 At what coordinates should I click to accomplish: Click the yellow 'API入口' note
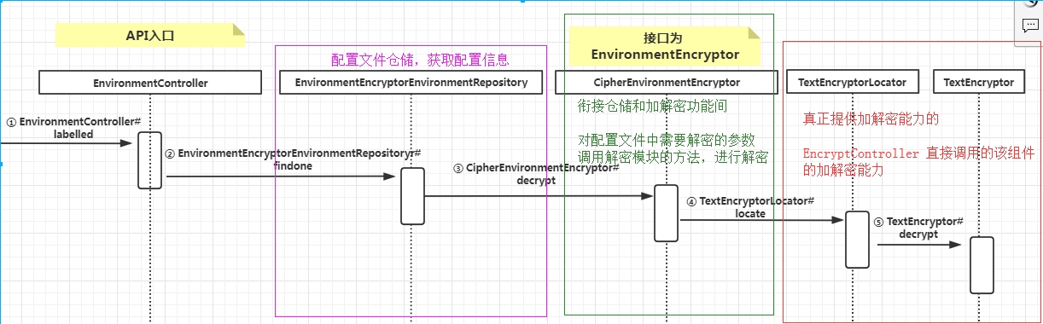click(x=150, y=35)
